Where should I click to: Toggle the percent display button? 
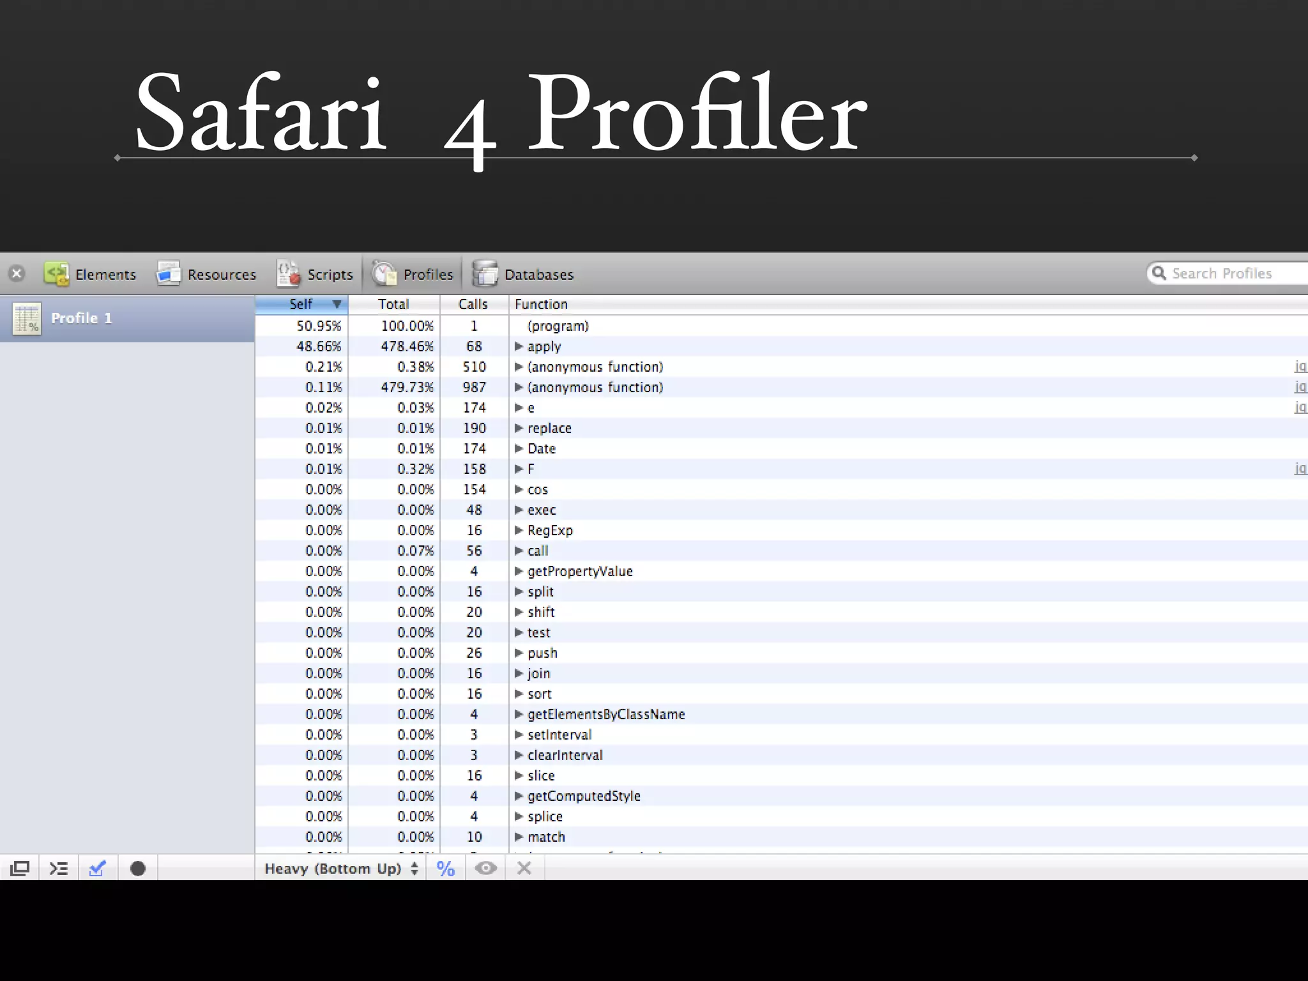(445, 869)
